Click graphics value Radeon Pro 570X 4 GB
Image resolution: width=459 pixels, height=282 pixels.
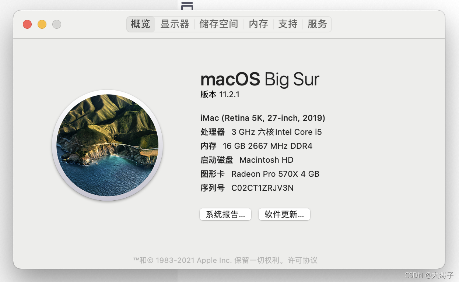point(275,174)
